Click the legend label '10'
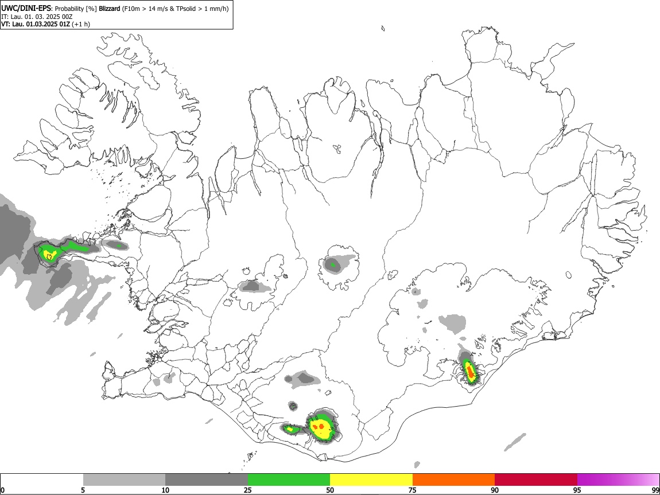This screenshot has width=660, height=495. 165,490
